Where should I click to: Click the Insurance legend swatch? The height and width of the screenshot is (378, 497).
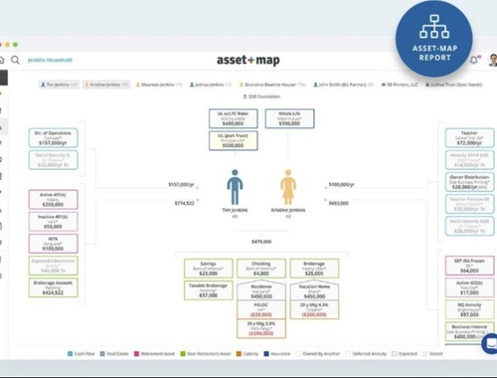coord(266,354)
